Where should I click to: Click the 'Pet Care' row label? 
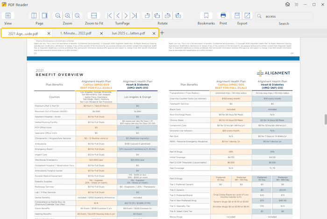tap(174, 136)
